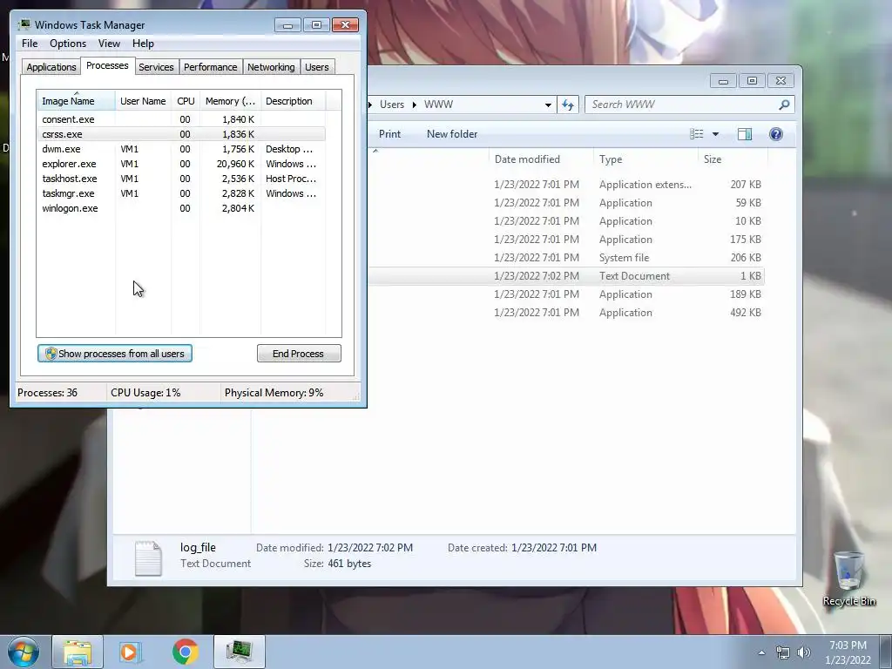Click the Explorer help question mark icon
Image resolution: width=892 pixels, height=669 pixels.
tap(775, 134)
